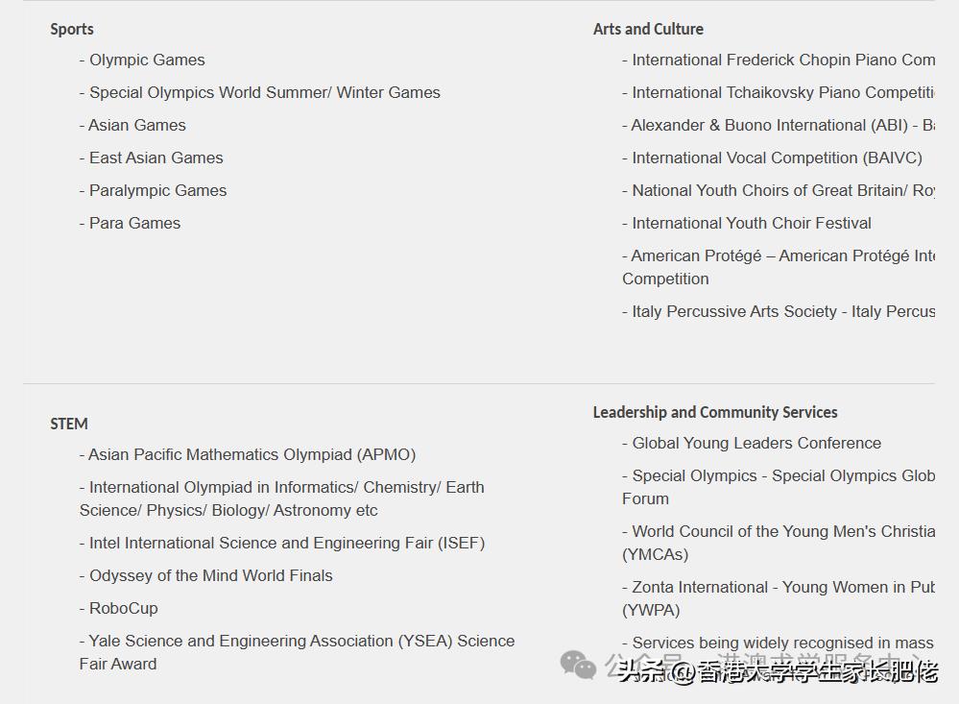This screenshot has height=704, width=959.
Task: Select the Sports section heading
Action: click(x=72, y=29)
